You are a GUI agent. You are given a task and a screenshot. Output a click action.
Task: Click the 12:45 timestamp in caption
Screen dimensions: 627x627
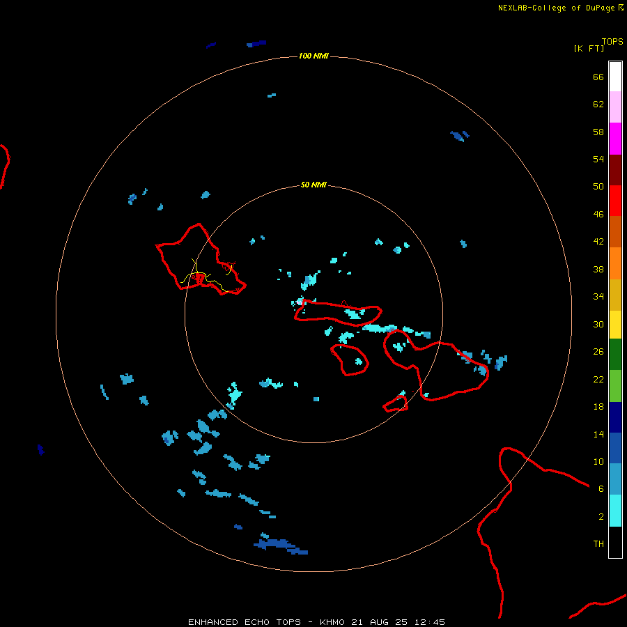[430, 622]
